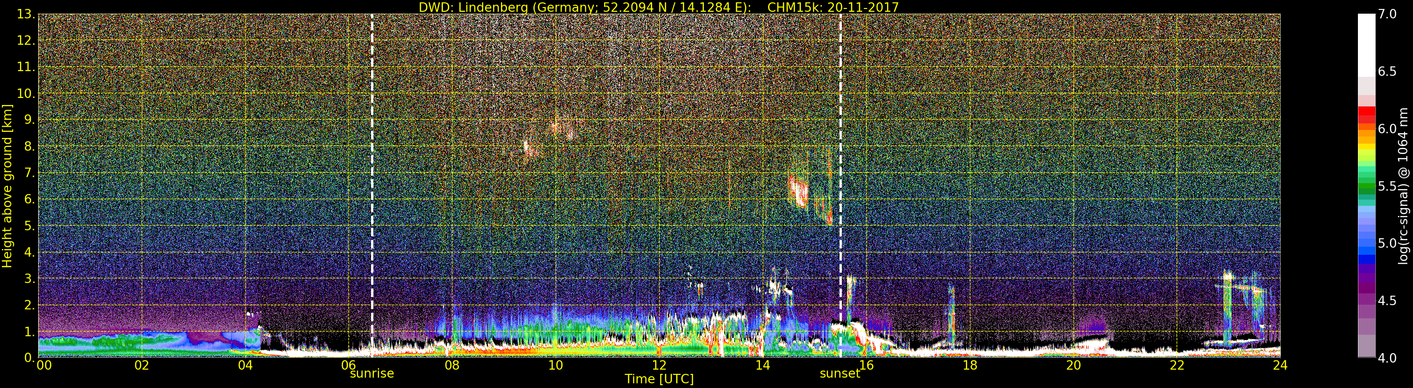Click the time axis tick label 24
The width and height of the screenshot is (1413, 388).
click(1280, 365)
